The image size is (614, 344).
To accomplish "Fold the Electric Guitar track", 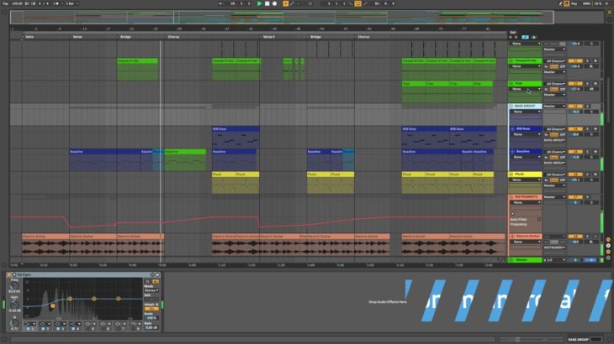I will click(x=512, y=237).
